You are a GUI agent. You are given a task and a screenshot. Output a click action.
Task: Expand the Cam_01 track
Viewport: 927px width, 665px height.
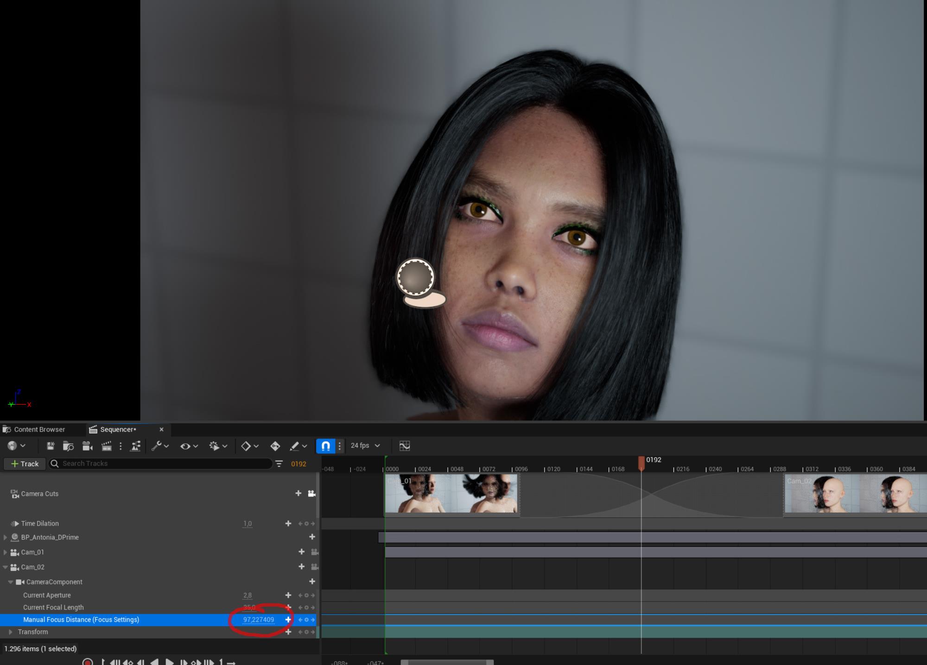pyautogui.click(x=5, y=552)
